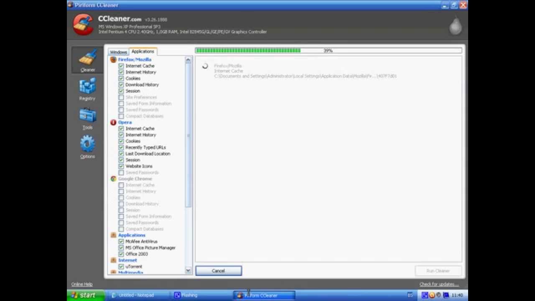Open the Options section
Screen dimensions: 535x301
click(87, 147)
